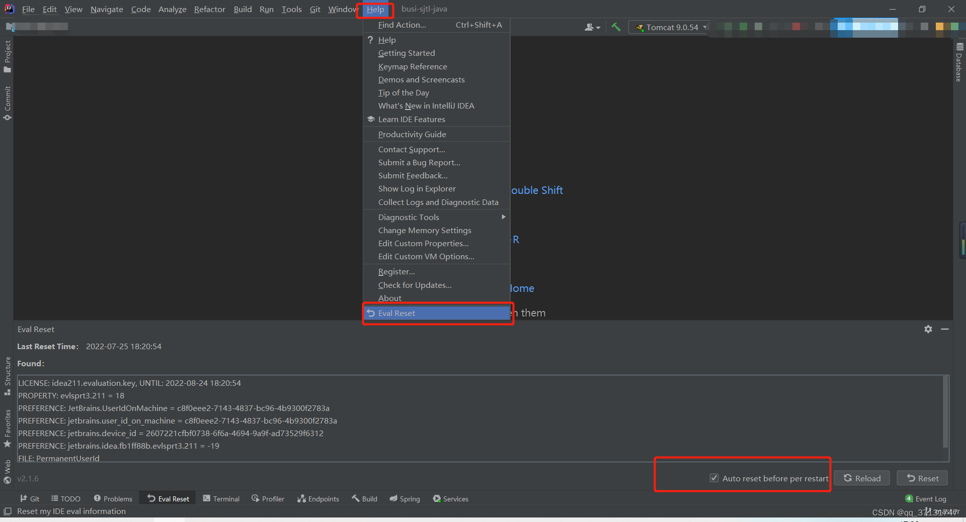Click the PROPERTY: evlsprt3.211 = 18 line

coord(71,395)
